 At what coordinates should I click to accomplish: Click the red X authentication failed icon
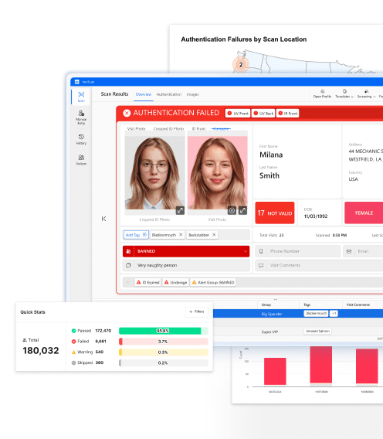pos(127,113)
